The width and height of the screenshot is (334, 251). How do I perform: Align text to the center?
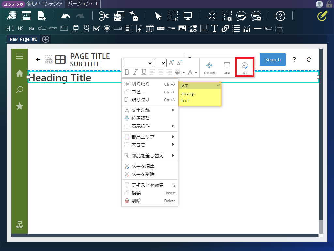160,72
